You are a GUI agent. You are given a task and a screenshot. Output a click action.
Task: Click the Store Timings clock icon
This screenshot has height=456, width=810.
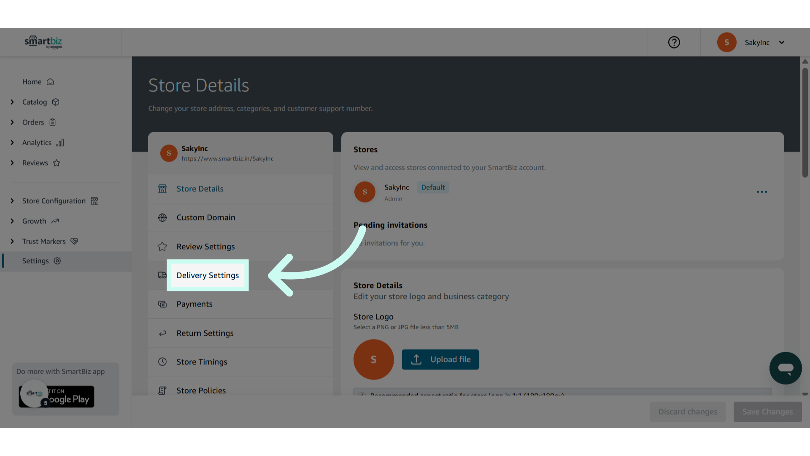click(x=162, y=362)
